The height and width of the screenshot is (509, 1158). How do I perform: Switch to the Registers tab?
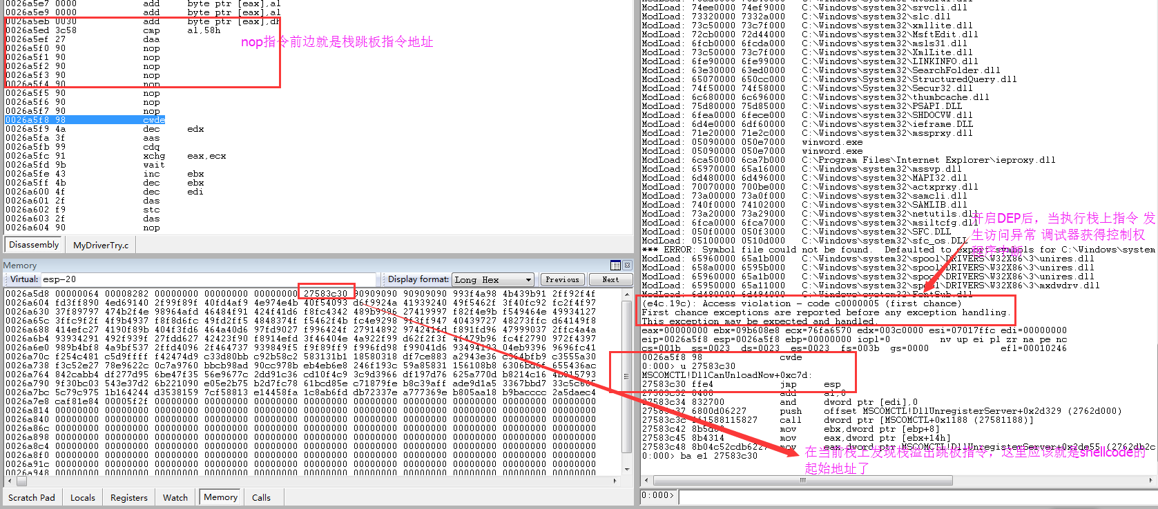click(x=128, y=497)
